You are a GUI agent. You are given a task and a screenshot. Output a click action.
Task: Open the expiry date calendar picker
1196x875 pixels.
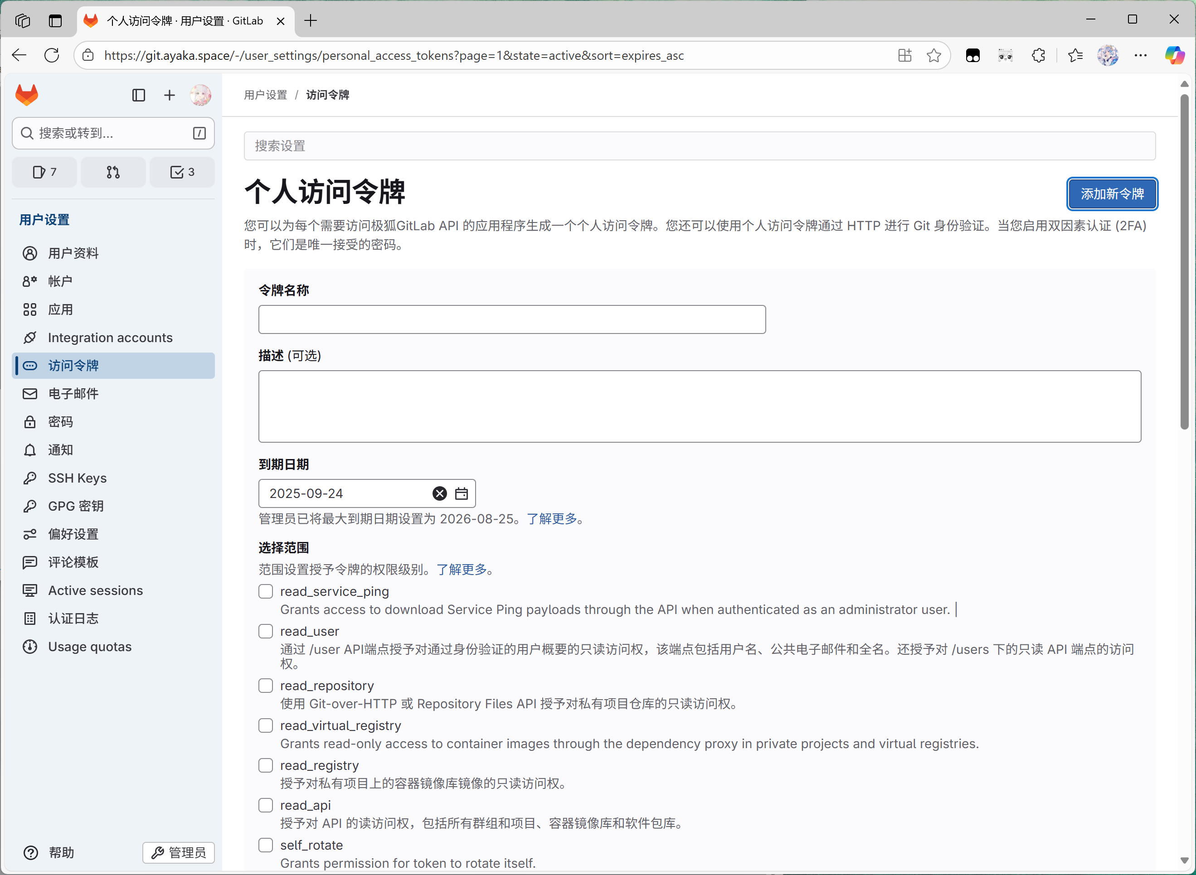point(461,493)
